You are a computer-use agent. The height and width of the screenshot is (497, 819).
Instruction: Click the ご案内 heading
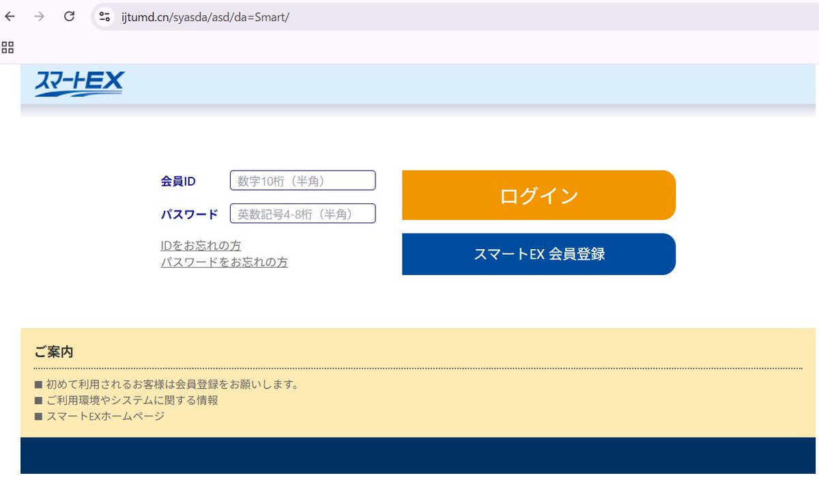pyautogui.click(x=54, y=352)
